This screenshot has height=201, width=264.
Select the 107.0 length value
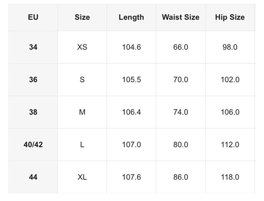point(132,145)
